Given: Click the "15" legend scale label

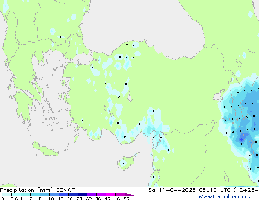Looking at the screenshot, I should 60,198.
